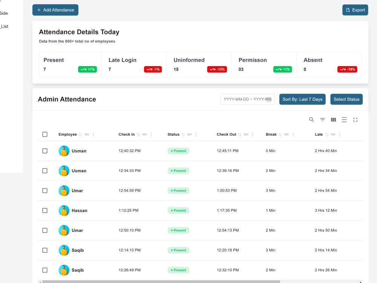Click check-out time 1:17:35 PM

[x=227, y=211]
